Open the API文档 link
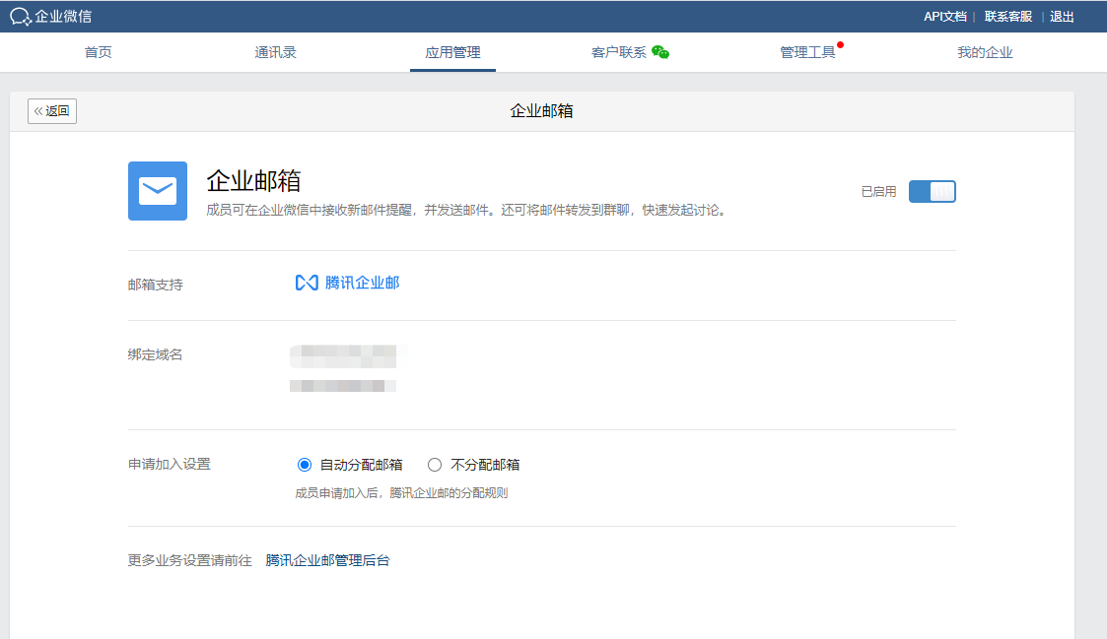This screenshot has height=639, width=1107. point(944,17)
